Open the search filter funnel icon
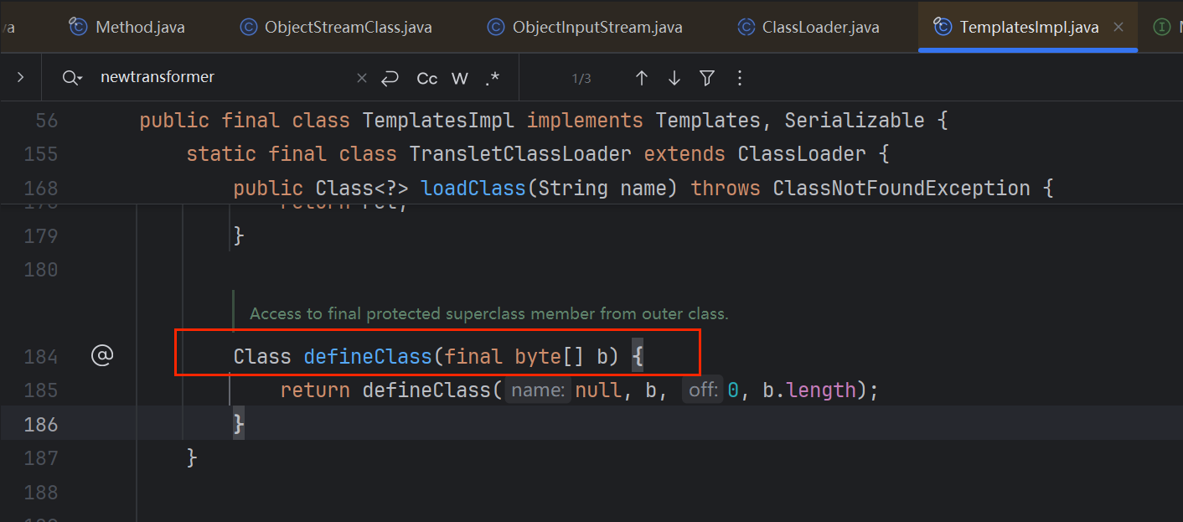 coord(707,78)
